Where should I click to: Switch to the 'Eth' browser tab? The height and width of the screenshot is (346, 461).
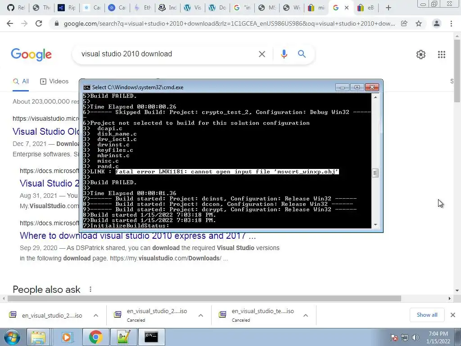pyautogui.click(x=143, y=8)
